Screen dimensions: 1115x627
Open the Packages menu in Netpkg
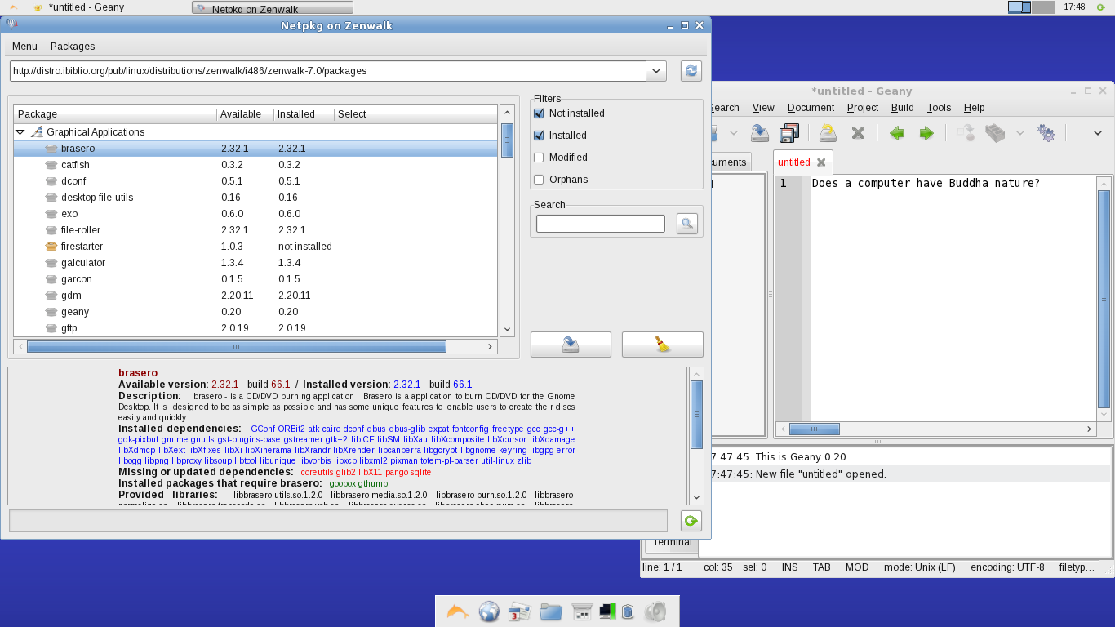coord(73,47)
